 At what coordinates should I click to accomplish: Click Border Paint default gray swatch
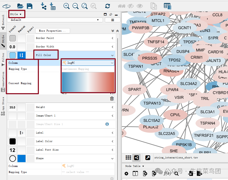tap(13, 38)
